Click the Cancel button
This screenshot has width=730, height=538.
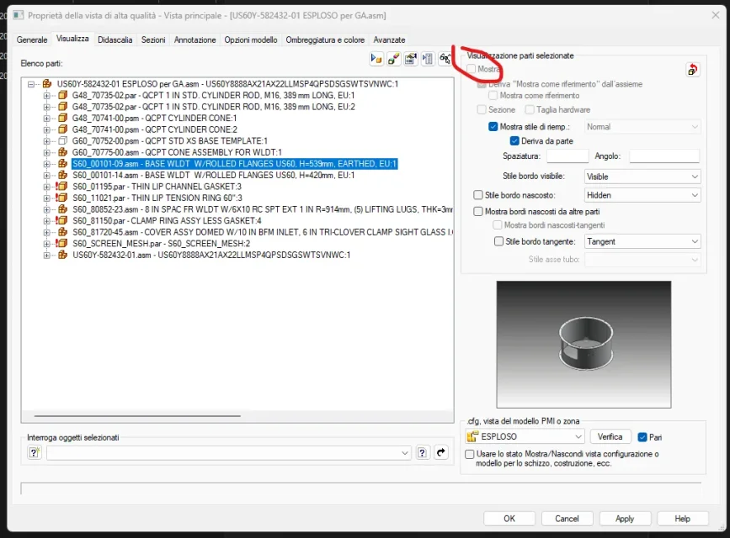tap(567, 519)
